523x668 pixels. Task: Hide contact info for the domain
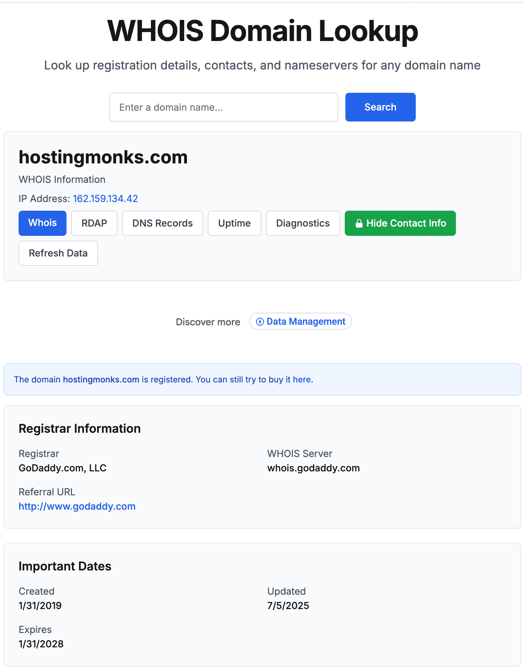tap(400, 223)
